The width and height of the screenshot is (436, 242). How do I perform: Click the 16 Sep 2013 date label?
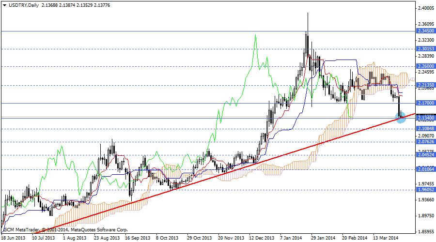click(x=138, y=238)
